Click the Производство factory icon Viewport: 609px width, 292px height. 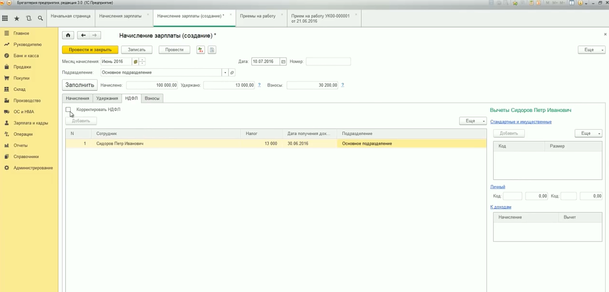pyautogui.click(x=7, y=101)
